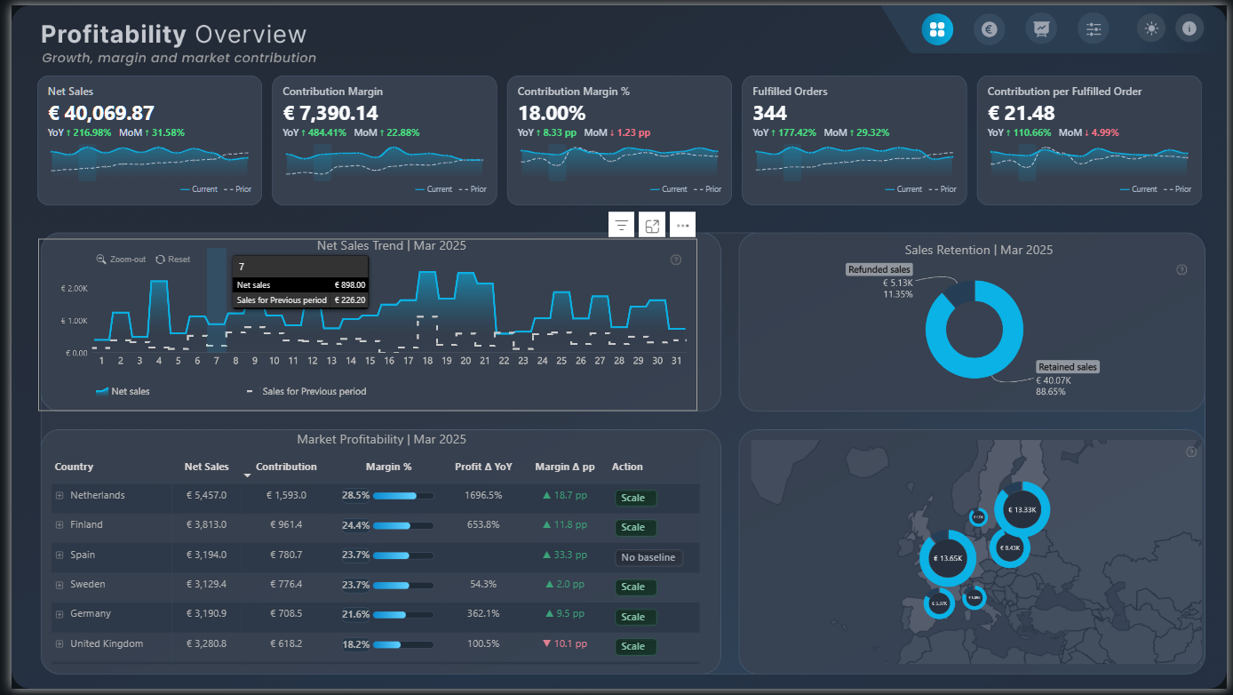This screenshot has width=1233, height=695.
Task: Open the euro currency page icon
Action: tap(989, 29)
